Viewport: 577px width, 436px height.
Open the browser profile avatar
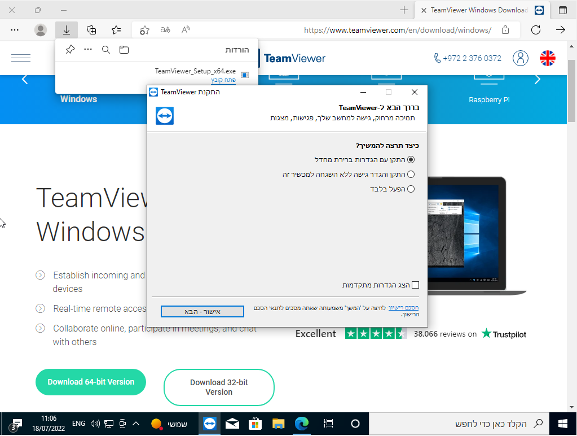[x=41, y=30]
